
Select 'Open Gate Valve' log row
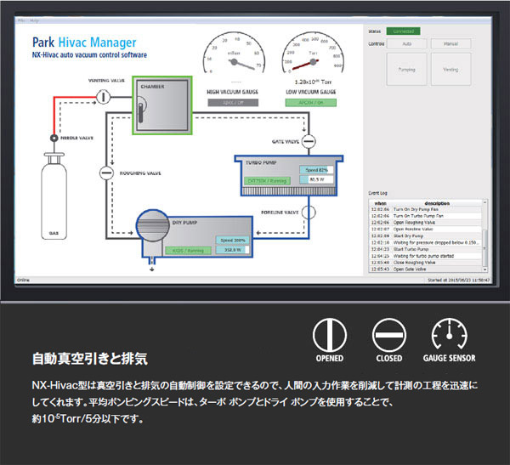coord(426,269)
